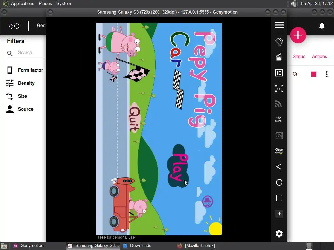Open device actions three-dot menu
Image resolution: width=334 pixels, height=250 pixels.
(327, 74)
